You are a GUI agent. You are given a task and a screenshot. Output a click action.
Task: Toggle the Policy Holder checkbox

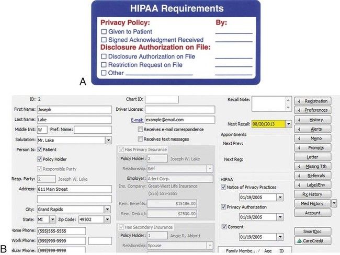[x=40, y=159]
